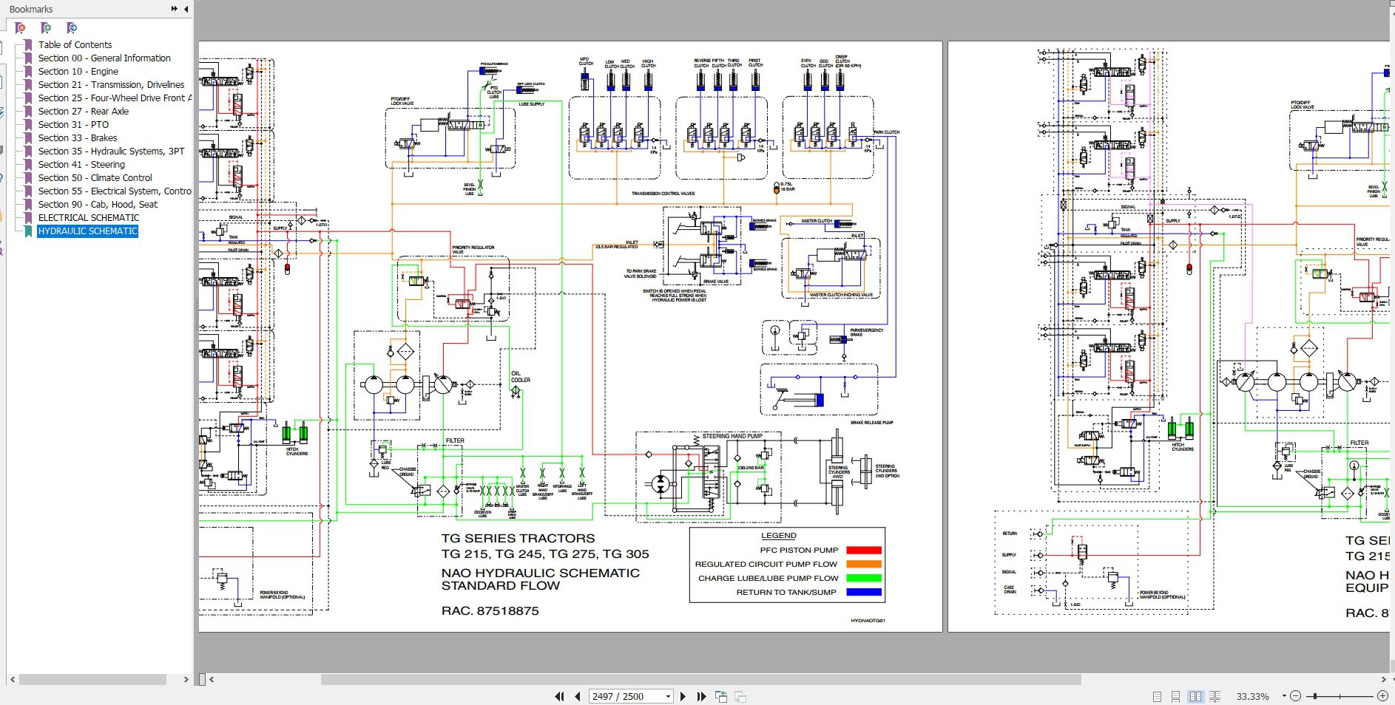The width and height of the screenshot is (1395, 705).
Task: Click the zoom in plus button
Action: tap(1382, 696)
